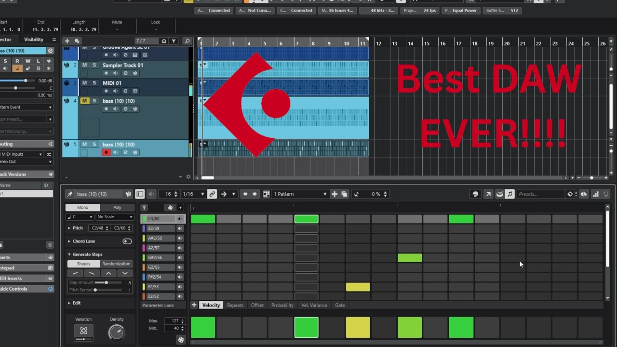
Task: Open edit channel settings on Sampler Track 01
Action: (x=125, y=73)
